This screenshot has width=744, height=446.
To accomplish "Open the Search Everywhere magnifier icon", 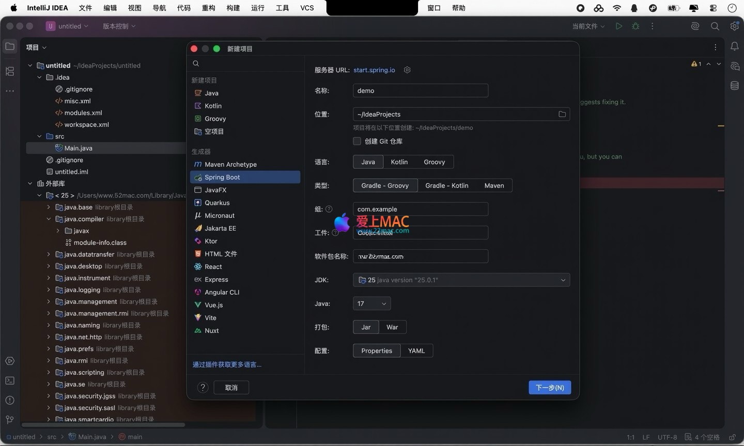I will (x=715, y=26).
